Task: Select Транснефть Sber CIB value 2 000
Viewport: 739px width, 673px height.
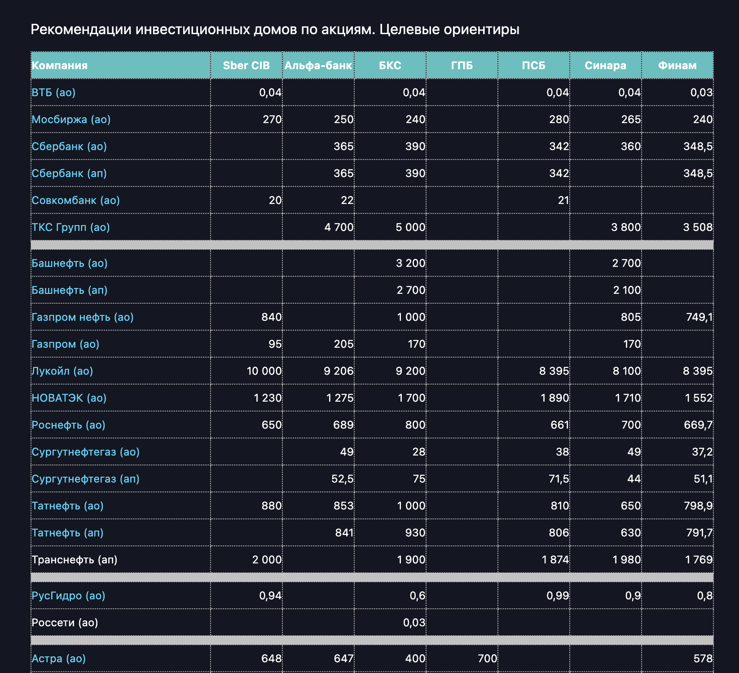Action: [x=267, y=560]
